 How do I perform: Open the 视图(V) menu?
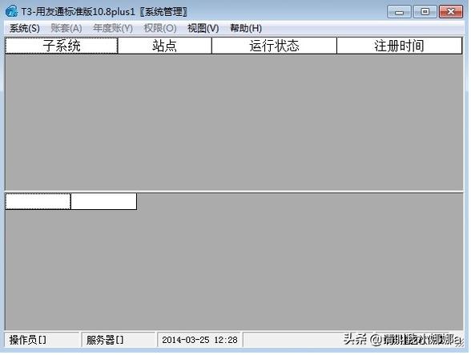[203, 28]
